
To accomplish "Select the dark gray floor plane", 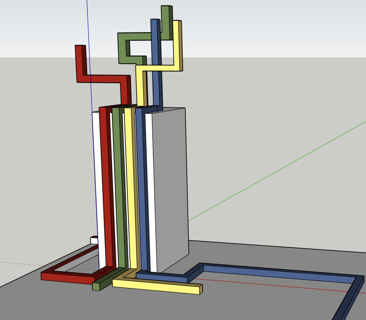I will tap(257, 302).
